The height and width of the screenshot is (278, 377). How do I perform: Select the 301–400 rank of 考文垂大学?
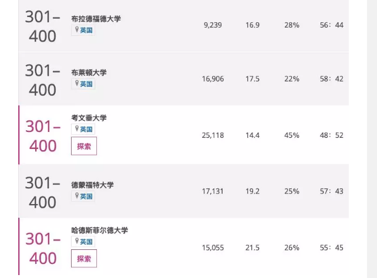[43, 136]
